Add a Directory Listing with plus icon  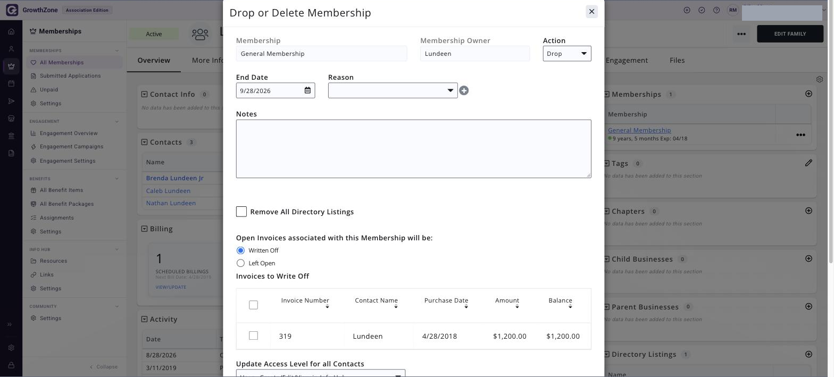tap(808, 354)
